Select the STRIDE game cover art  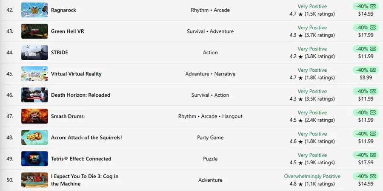tap(34, 53)
